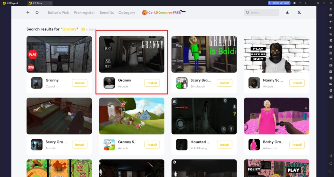Open the Haunted ghost game banner
The image size is (334, 177).
[204, 116]
